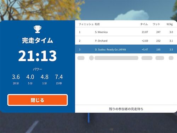Click the 3.6 twenty-minute power value
Image resolution: width=177 pixels, height=133 pixels.
pyautogui.click(x=16, y=77)
